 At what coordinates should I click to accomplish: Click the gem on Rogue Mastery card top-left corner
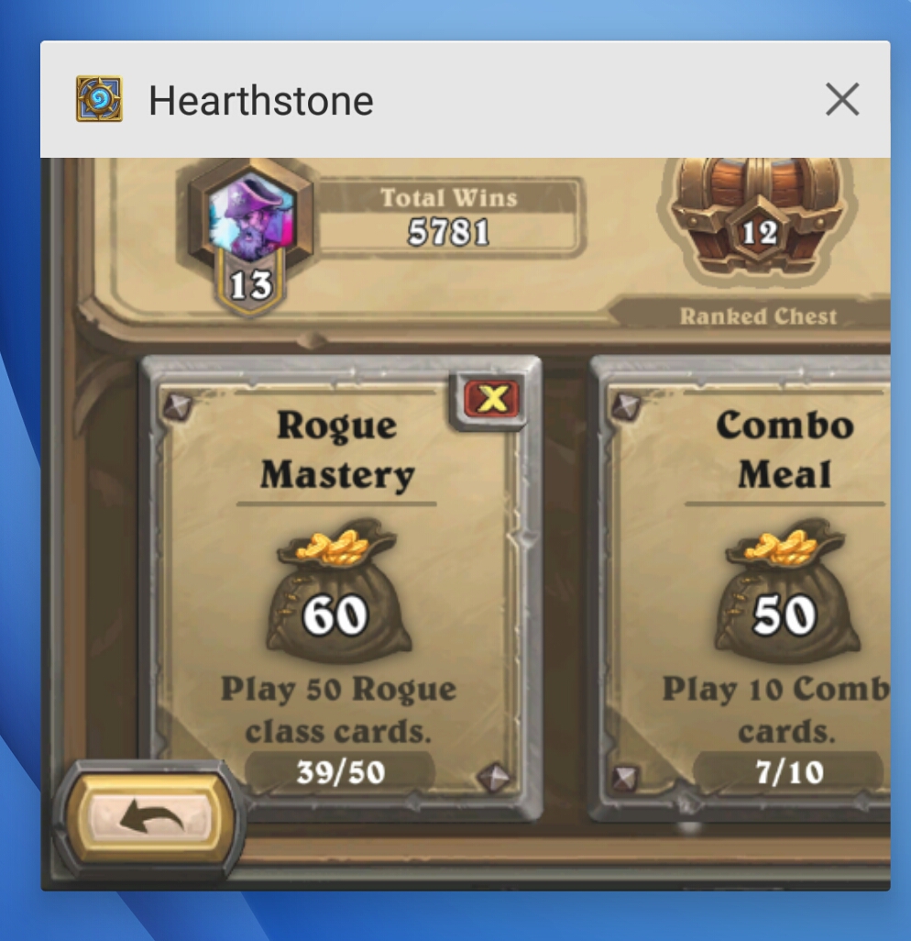(x=178, y=406)
